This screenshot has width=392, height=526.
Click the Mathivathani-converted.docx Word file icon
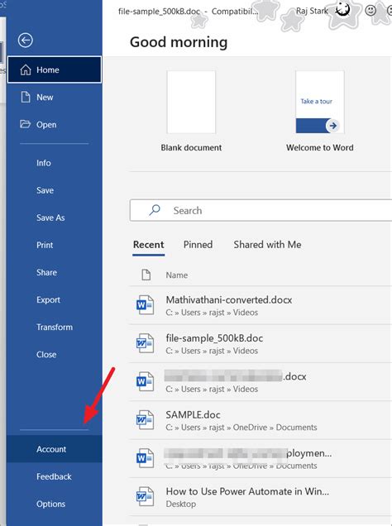(145, 305)
